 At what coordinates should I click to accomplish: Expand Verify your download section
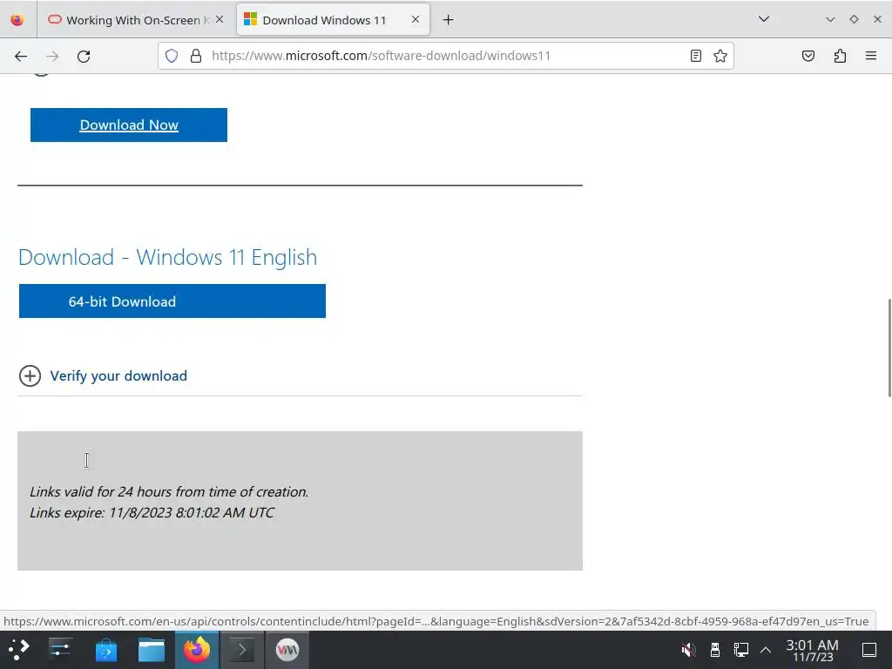click(x=30, y=376)
